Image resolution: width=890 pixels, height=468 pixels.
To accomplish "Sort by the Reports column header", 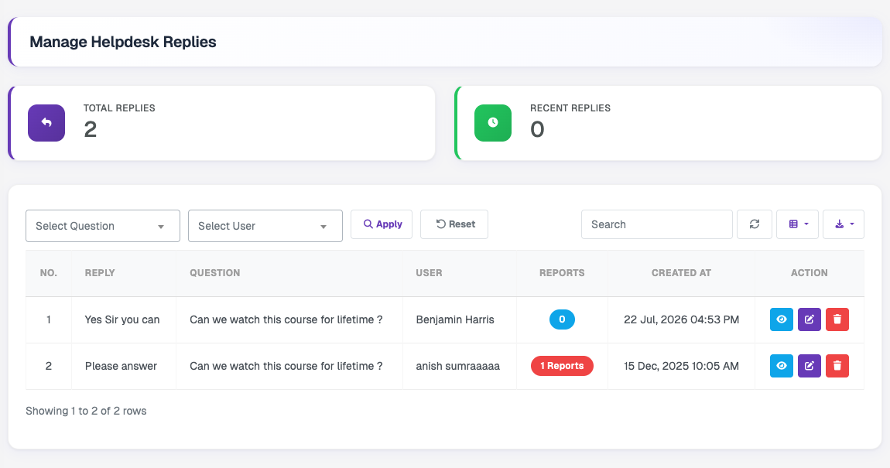I will click(x=562, y=273).
